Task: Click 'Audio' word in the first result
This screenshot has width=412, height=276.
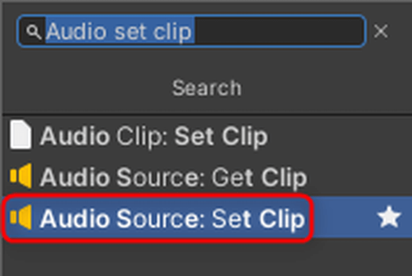Action: click(75, 137)
